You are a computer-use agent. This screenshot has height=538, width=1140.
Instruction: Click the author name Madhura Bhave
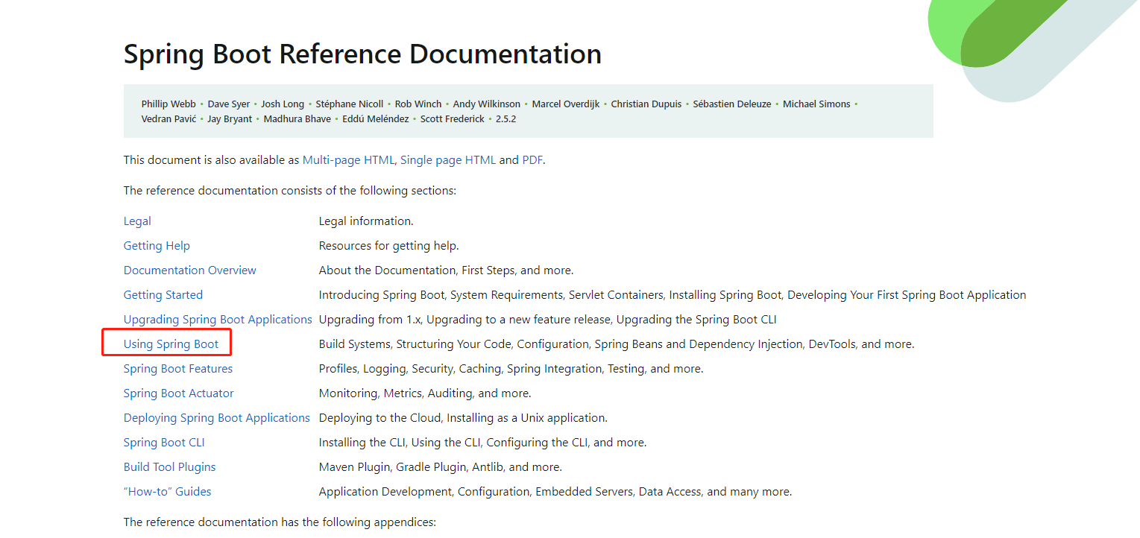[x=297, y=118]
